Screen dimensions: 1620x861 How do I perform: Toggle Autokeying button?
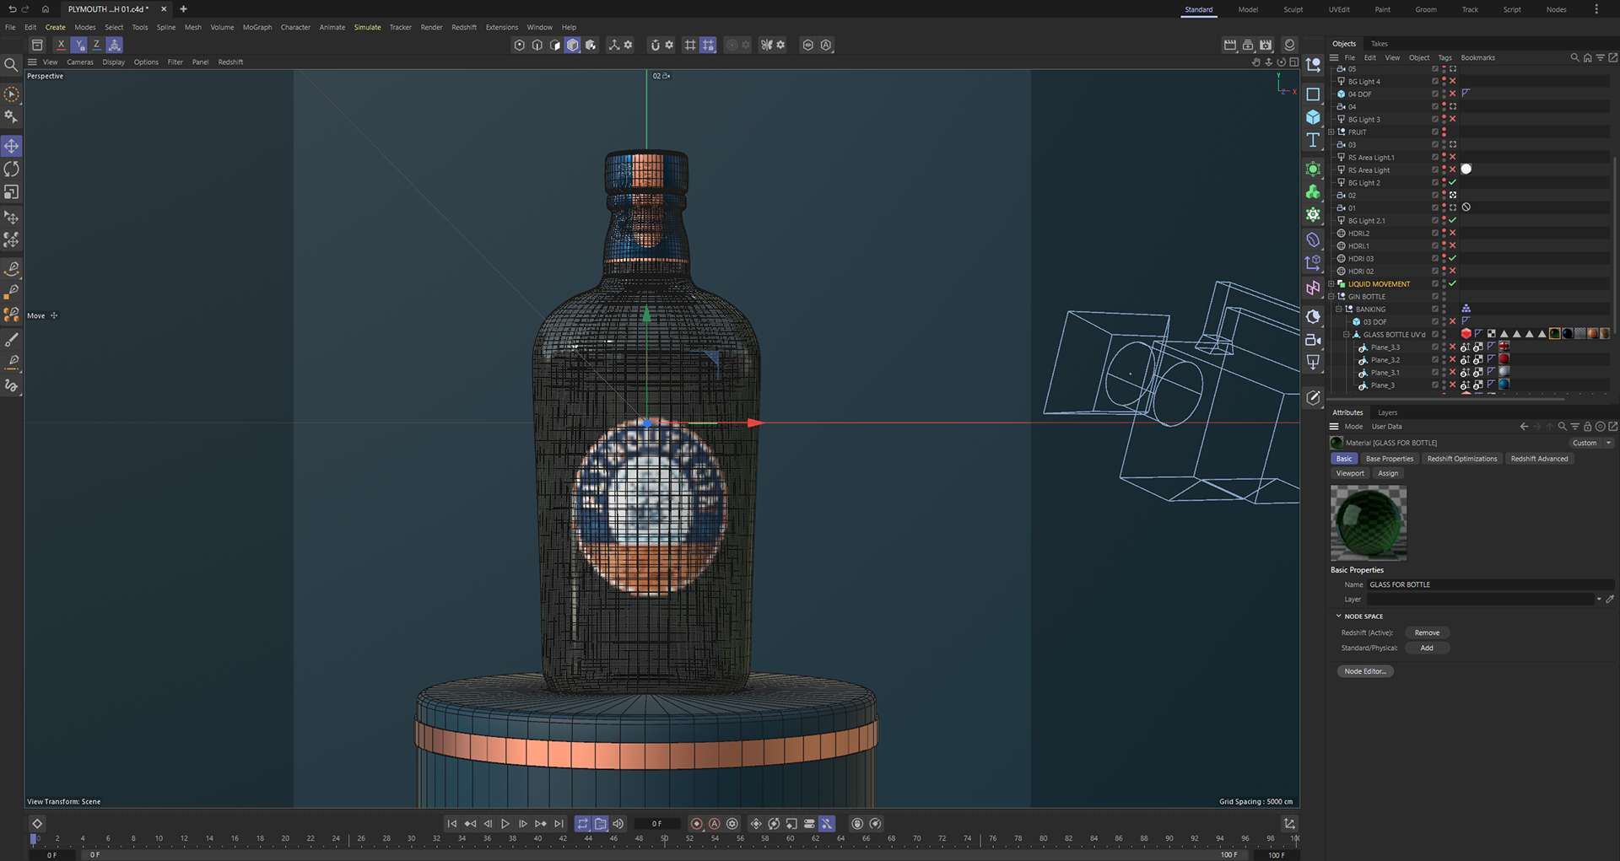click(x=715, y=824)
